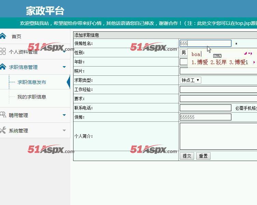Expand the 个人资料管理 arrow

(x=64, y=52)
